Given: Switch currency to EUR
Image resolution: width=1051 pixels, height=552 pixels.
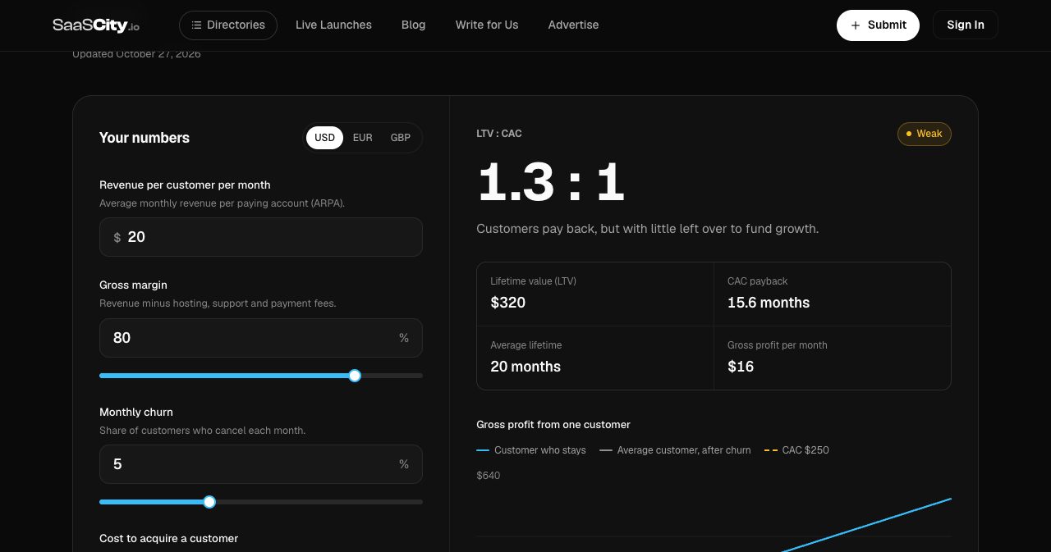Looking at the screenshot, I should (x=362, y=138).
